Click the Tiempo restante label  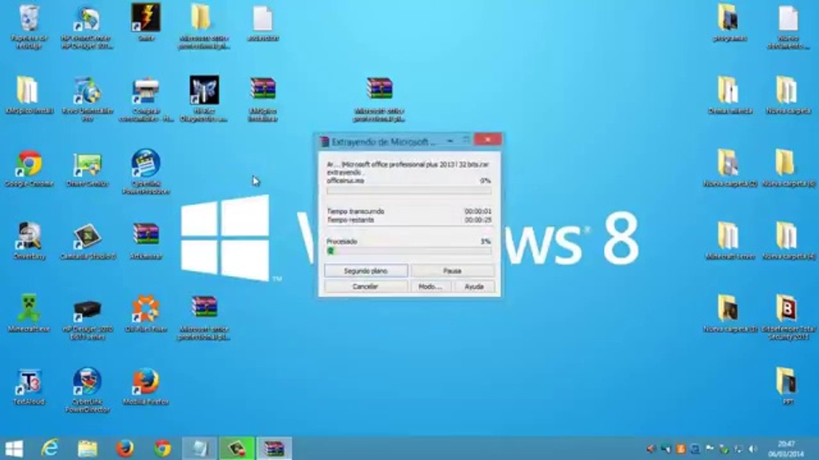tap(351, 220)
